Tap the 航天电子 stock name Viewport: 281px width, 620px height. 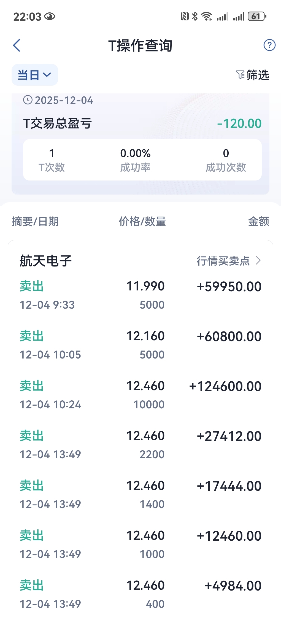coord(46,261)
